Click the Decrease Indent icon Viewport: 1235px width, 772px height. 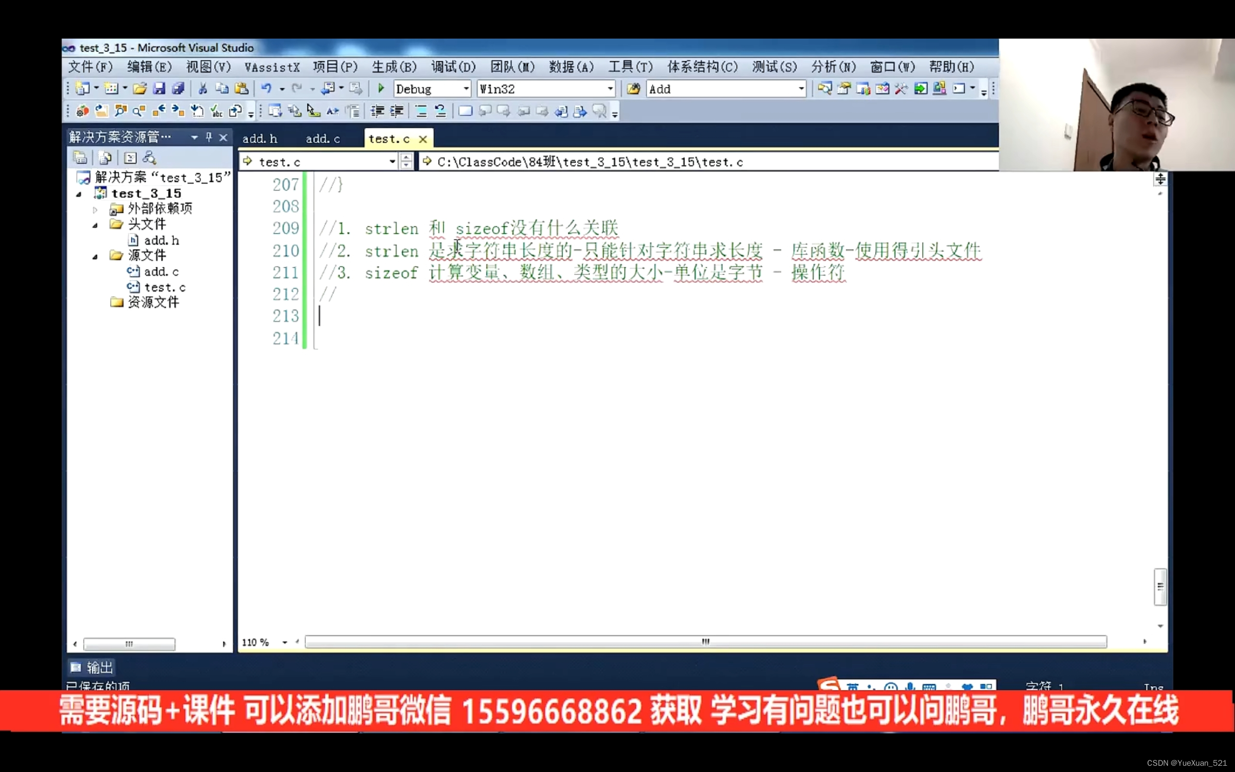377,111
